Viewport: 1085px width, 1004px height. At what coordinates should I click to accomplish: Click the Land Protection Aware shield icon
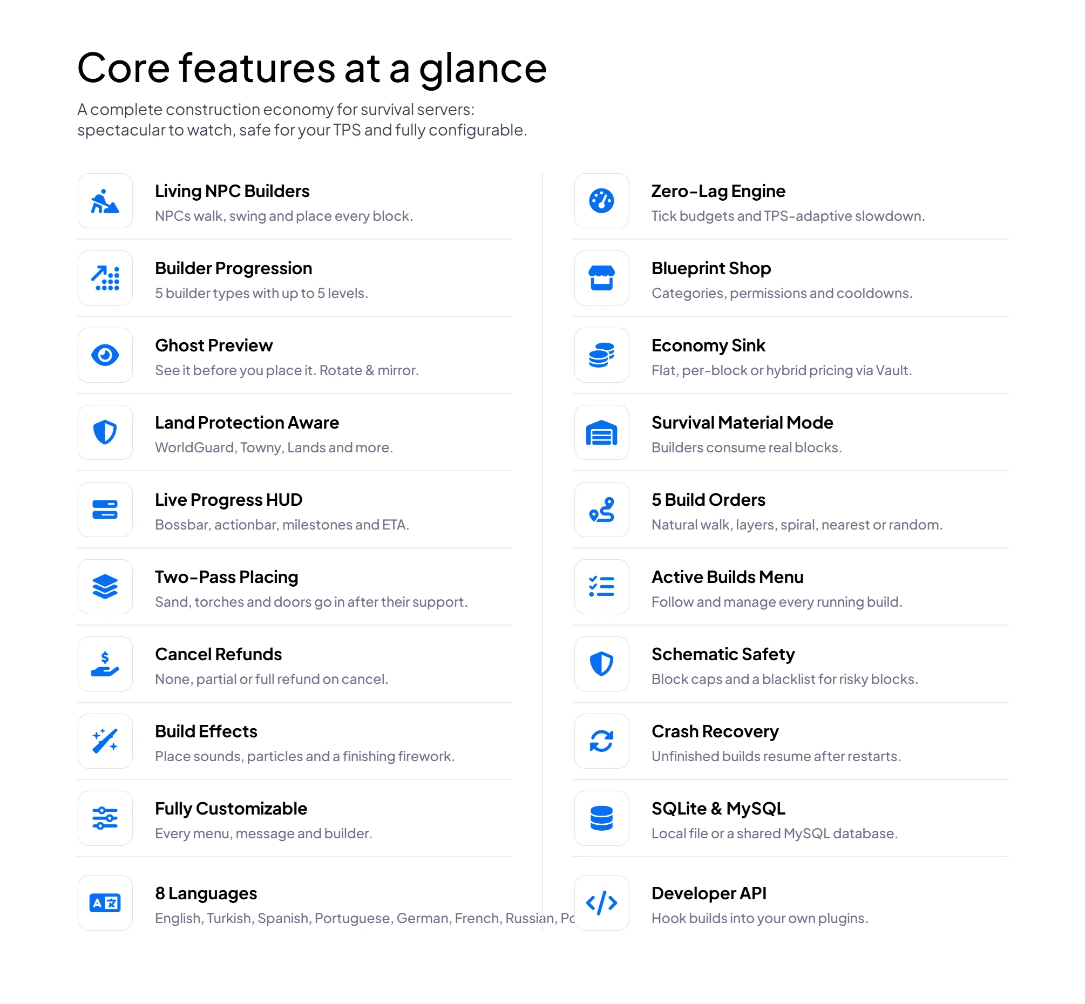[105, 432]
